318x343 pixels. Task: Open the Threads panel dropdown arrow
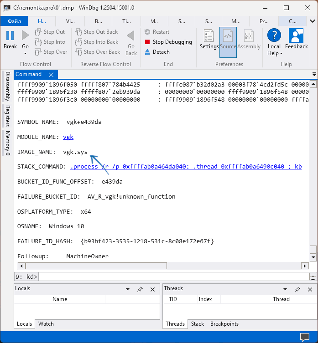[x=285, y=289]
